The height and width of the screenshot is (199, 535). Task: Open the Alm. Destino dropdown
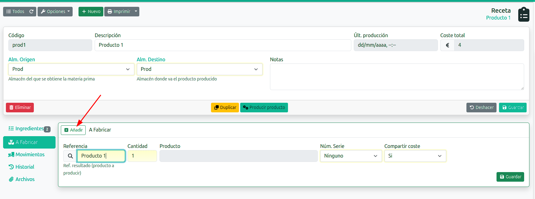[x=200, y=69]
